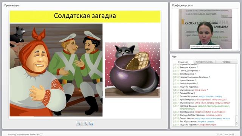Click the Конференц-связь panel title
242x136 pixels.
point(182,5)
